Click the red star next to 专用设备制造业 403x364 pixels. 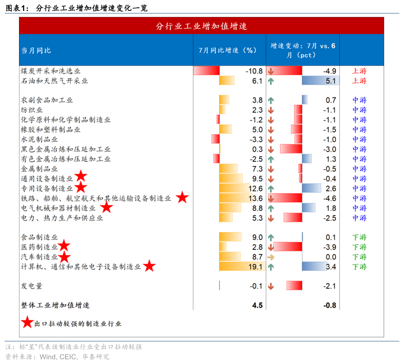81,187
